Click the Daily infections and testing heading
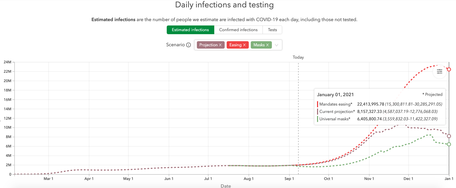The image size is (456, 188). click(x=224, y=5)
